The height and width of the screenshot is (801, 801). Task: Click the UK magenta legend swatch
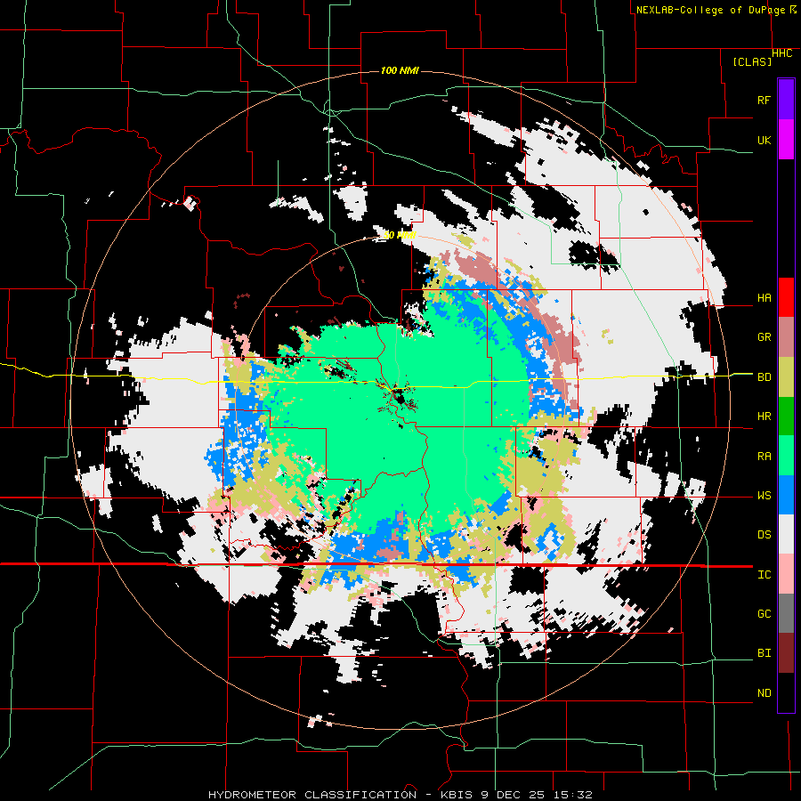click(786, 140)
